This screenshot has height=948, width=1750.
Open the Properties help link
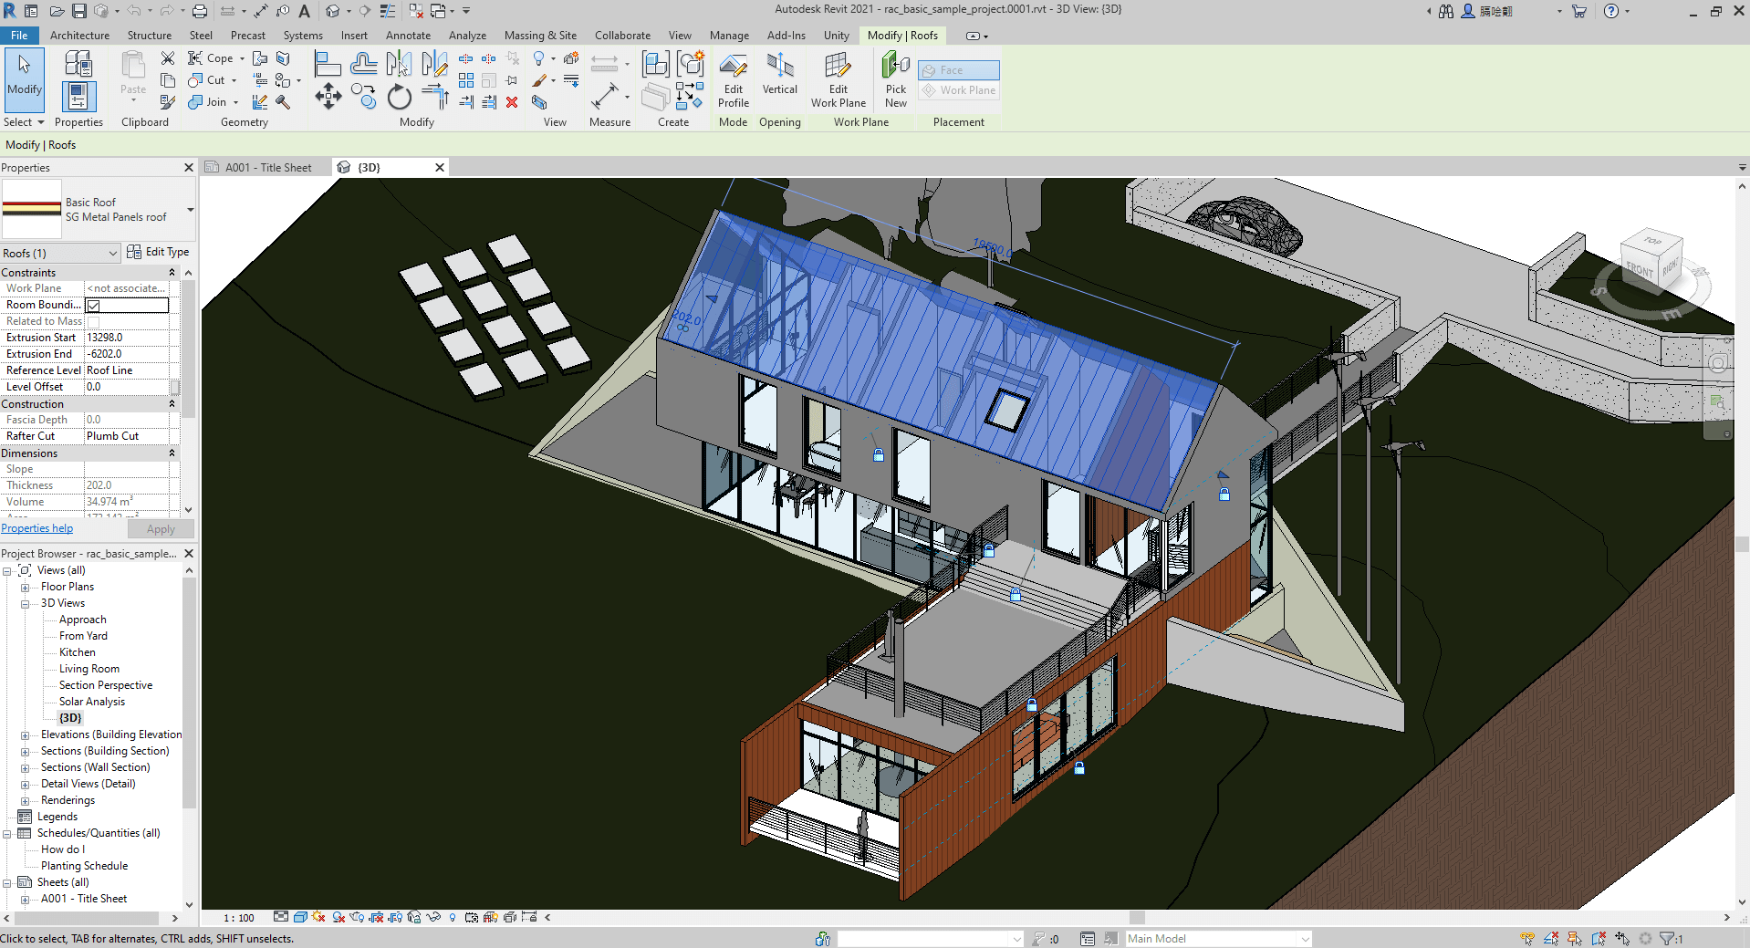coord(37,528)
